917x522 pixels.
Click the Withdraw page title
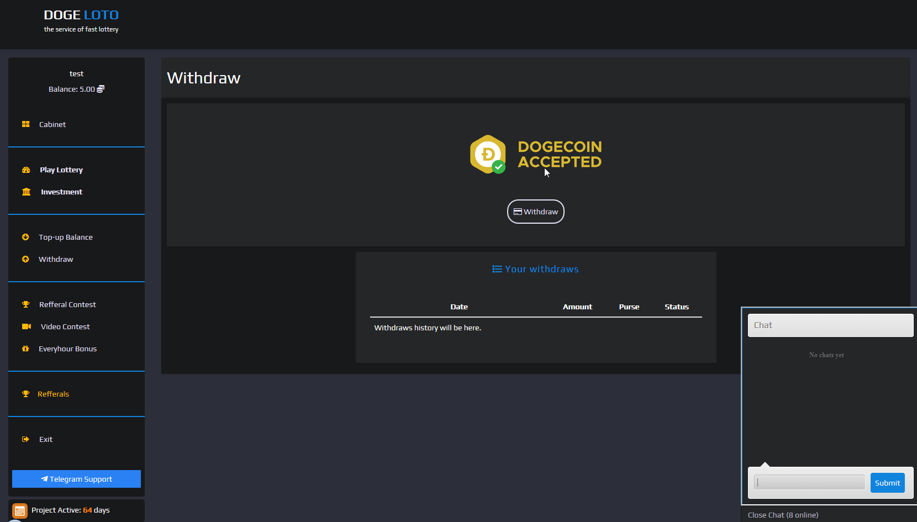(x=204, y=78)
